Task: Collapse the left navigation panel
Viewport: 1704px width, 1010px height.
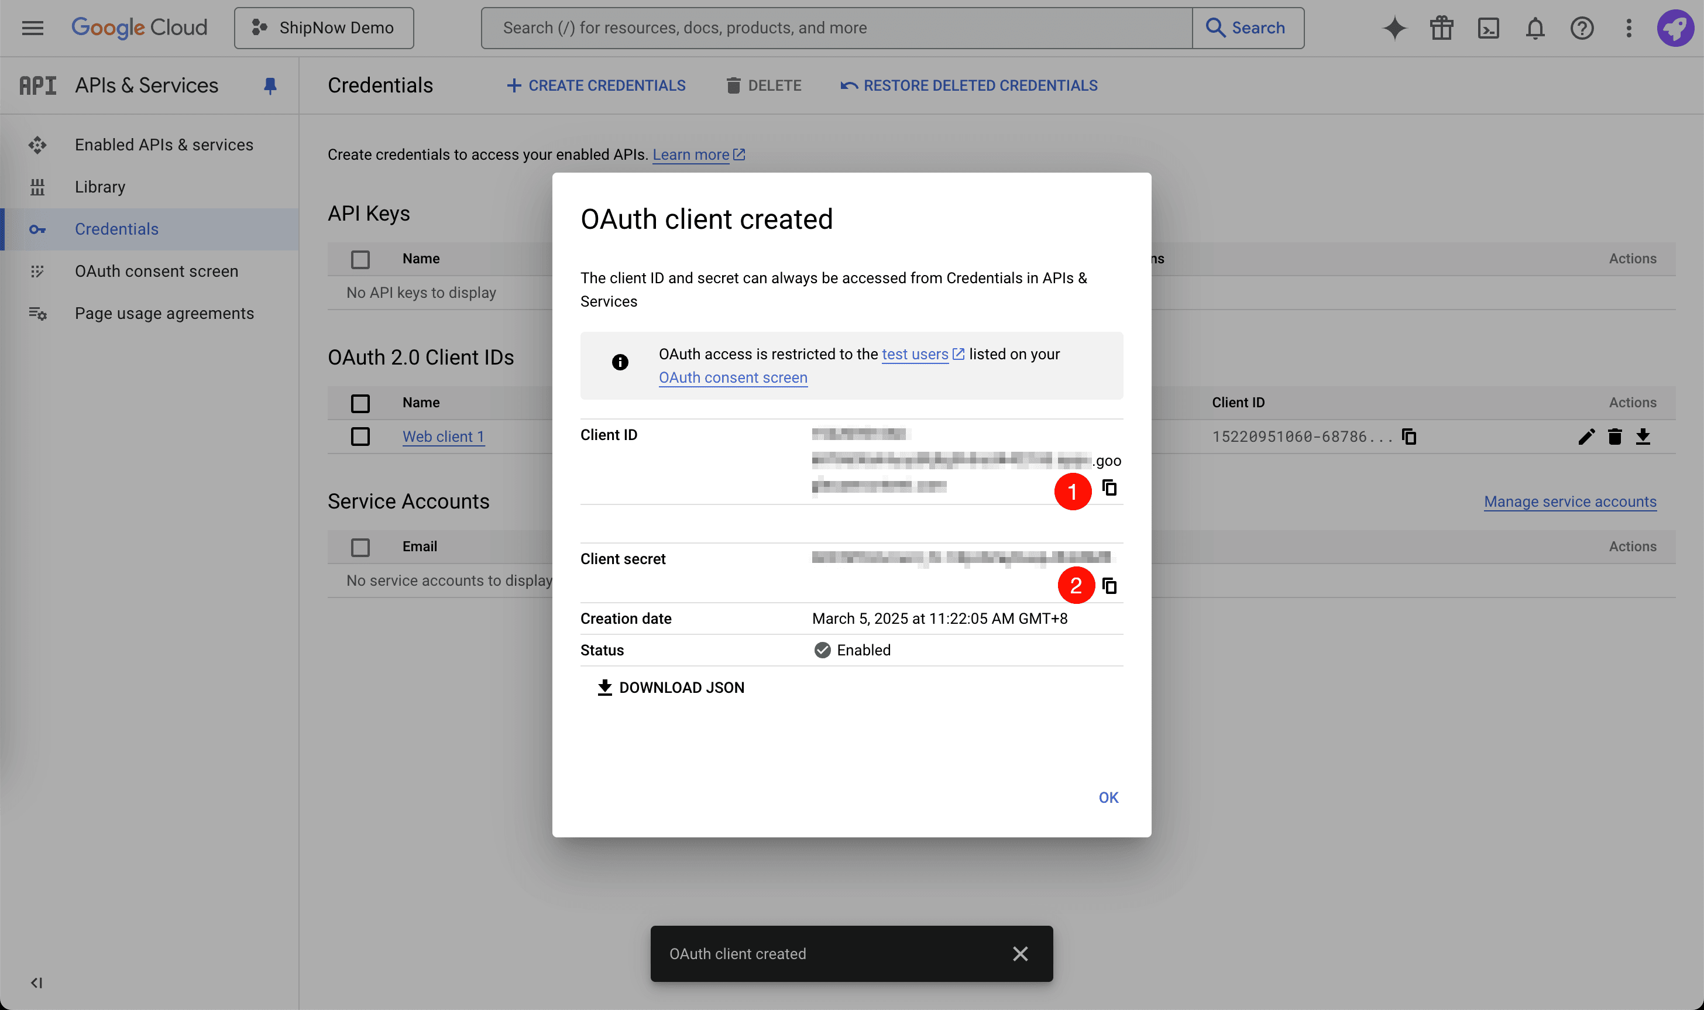Action: click(37, 982)
